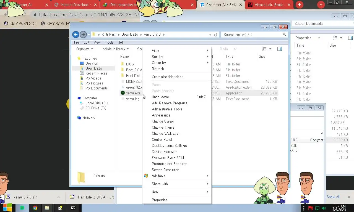Click the Explorer Back navigation arrow

(76, 35)
